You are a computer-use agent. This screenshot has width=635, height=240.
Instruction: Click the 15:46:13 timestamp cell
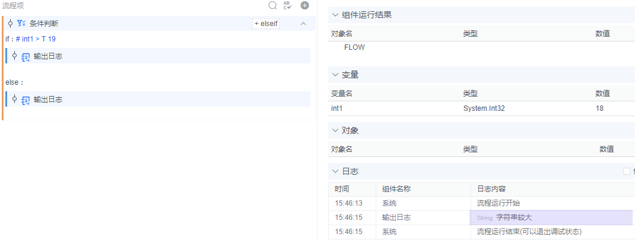349,203
